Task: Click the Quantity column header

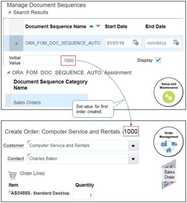Action: [x=85, y=185]
